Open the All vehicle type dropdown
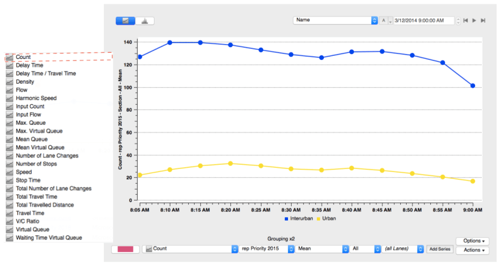 (365, 249)
